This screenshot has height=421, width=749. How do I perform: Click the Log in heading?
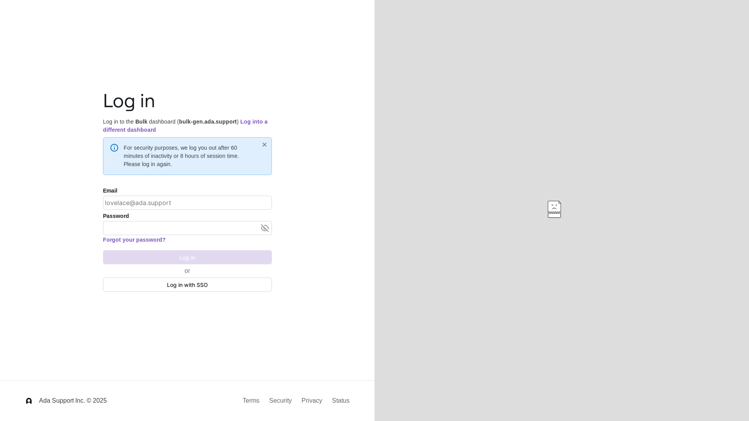tap(129, 101)
